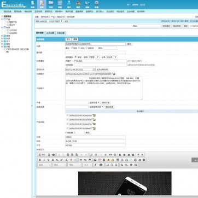The image size is (198, 198).
Task: Open the background color picker in editor
Action: pyautogui.click(x=102, y=165)
